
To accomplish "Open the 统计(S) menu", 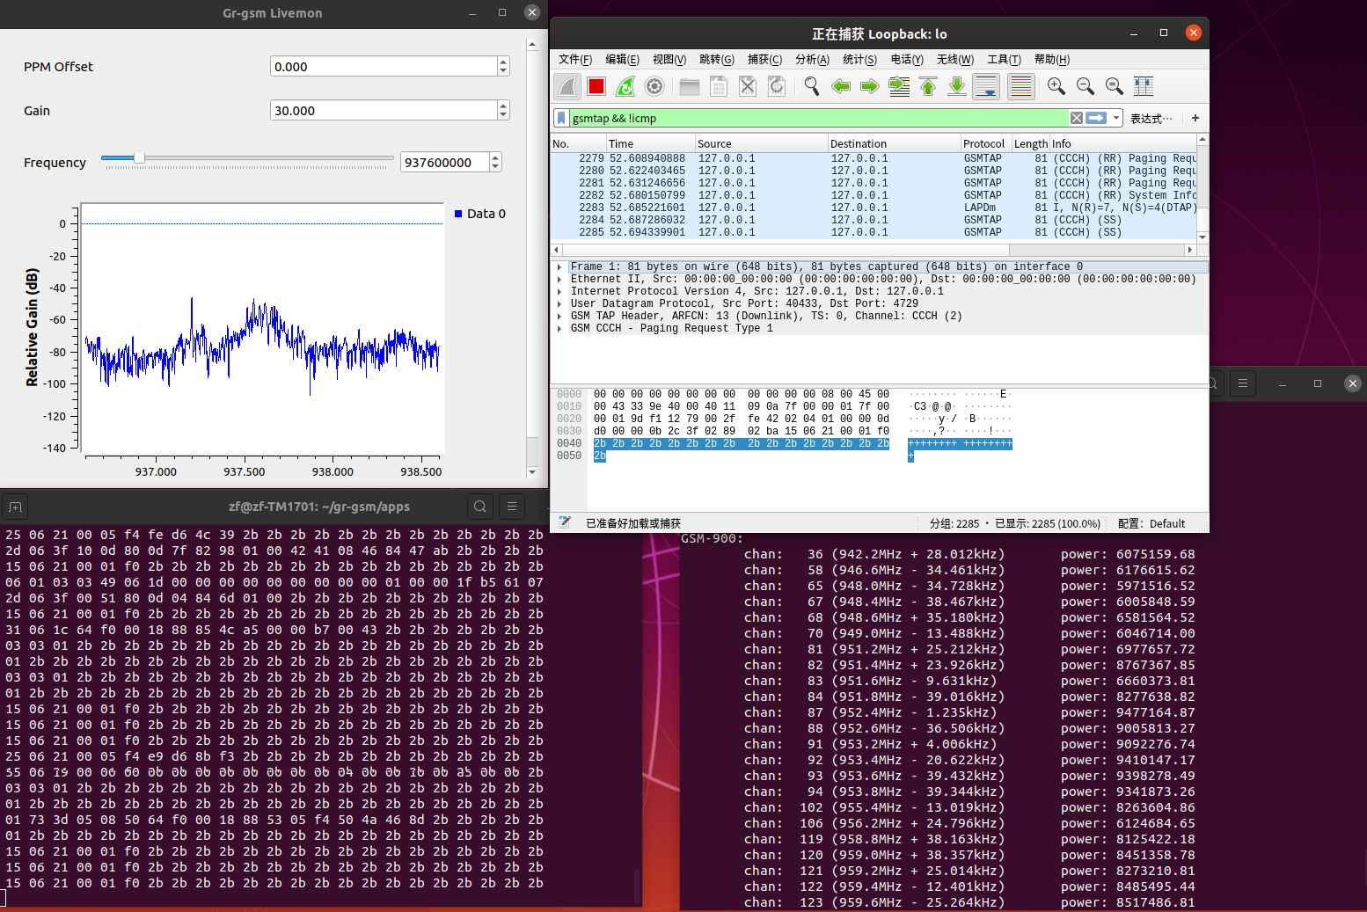I will [x=860, y=59].
